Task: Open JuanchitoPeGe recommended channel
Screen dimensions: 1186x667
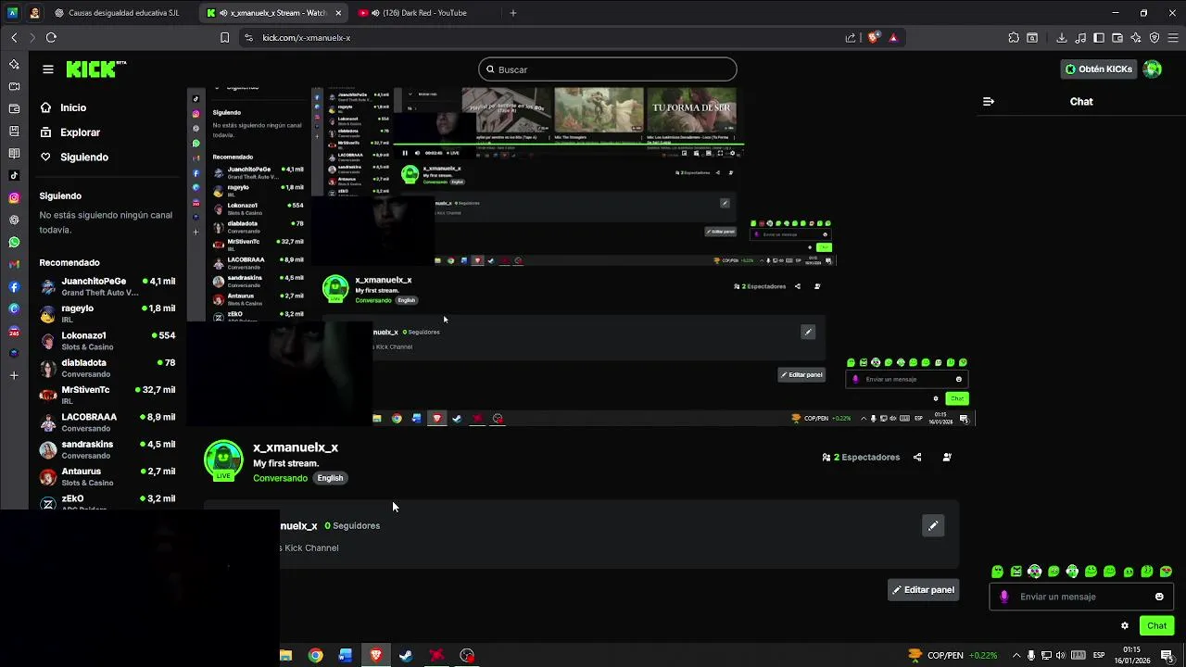Action: (107, 286)
